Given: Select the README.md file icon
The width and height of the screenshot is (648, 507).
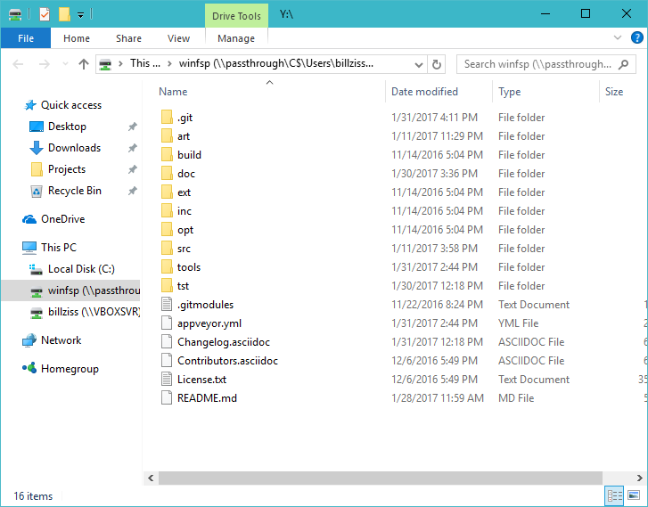Looking at the screenshot, I should pos(166,398).
